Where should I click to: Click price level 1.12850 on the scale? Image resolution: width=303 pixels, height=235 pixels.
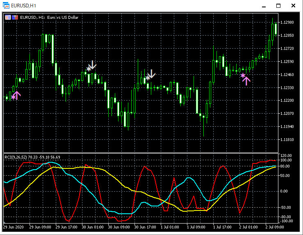287,36
